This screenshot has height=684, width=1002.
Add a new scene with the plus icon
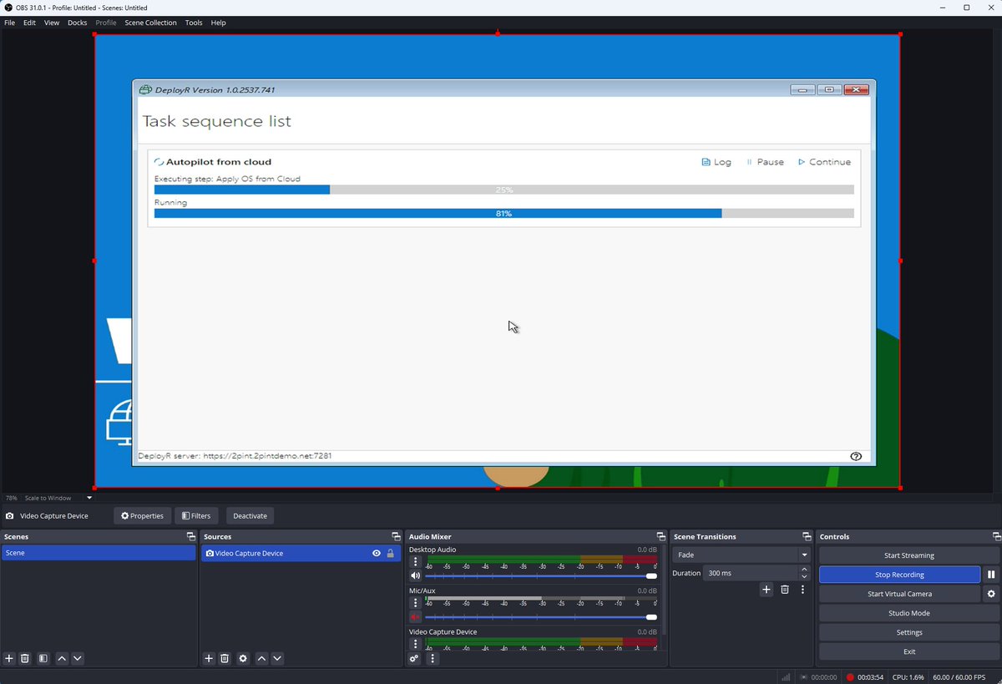pyautogui.click(x=8, y=658)
